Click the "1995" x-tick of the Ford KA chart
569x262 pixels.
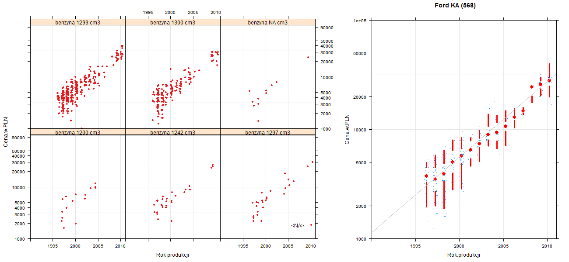(415, 247)
